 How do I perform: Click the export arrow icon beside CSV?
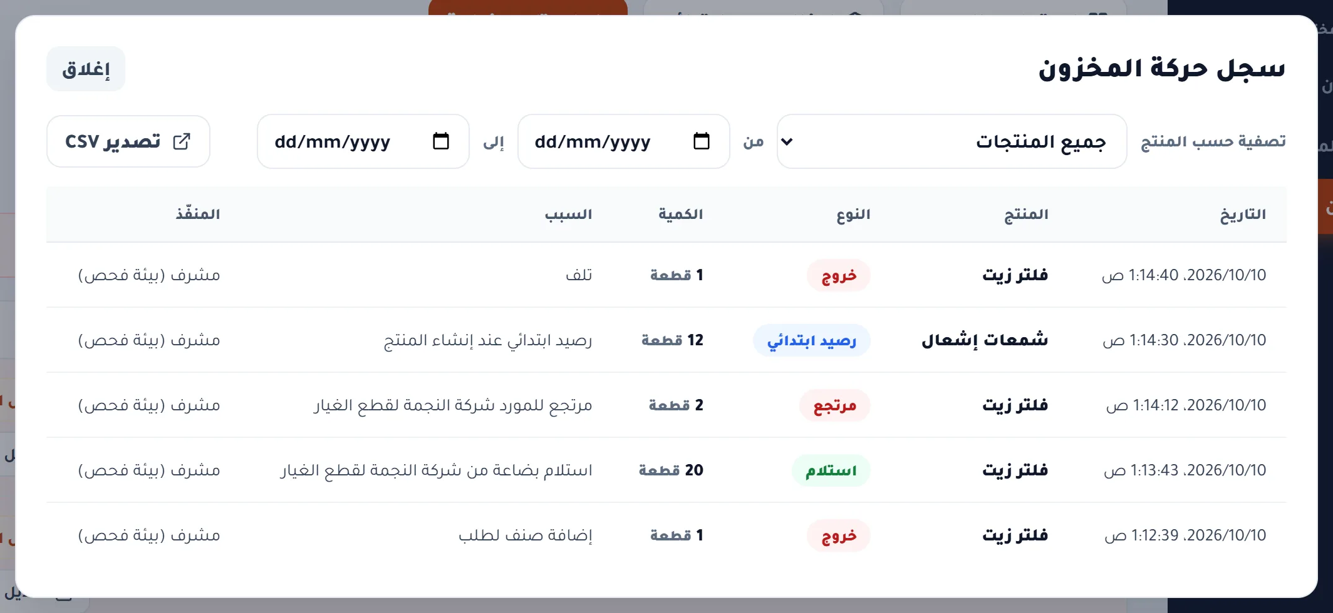[x=182, y=141]
